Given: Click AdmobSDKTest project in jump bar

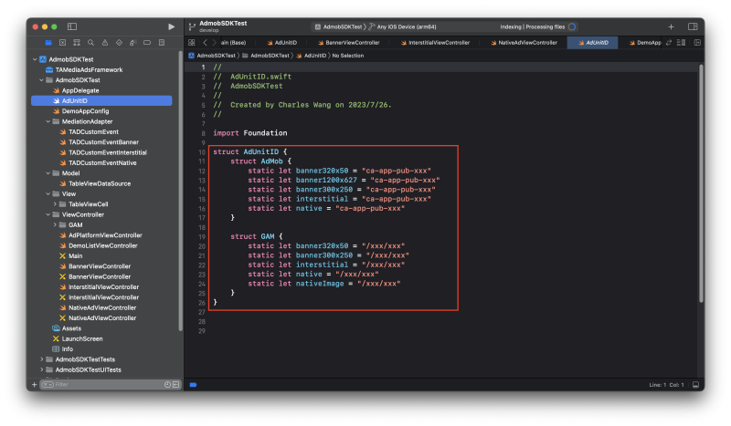Looking at the screenshot, I should click(212, 56).
